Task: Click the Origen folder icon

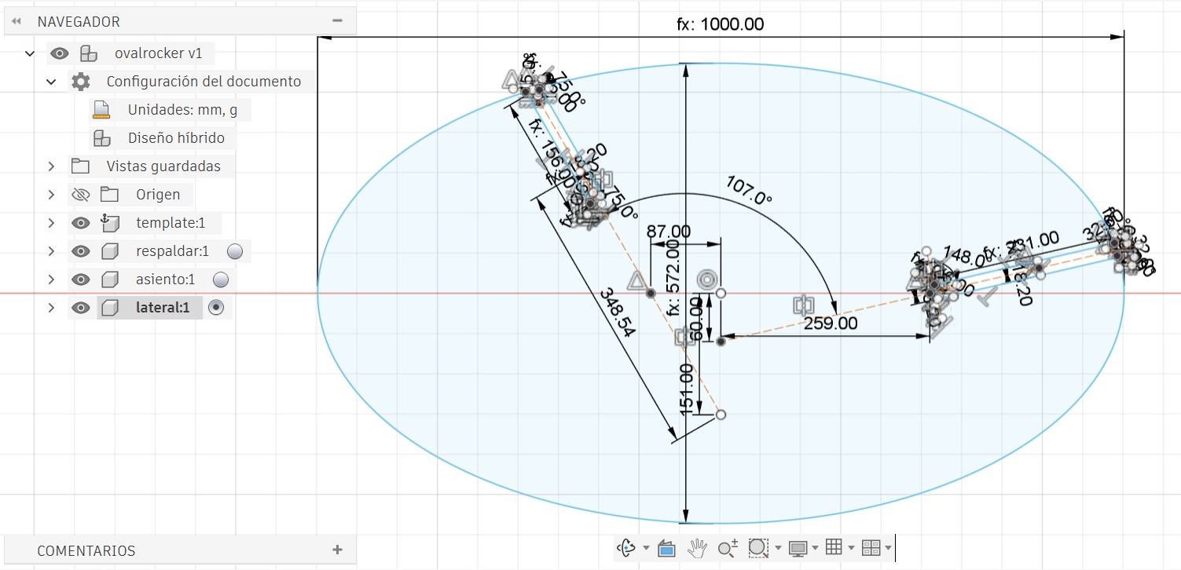Action: point(108,195)
